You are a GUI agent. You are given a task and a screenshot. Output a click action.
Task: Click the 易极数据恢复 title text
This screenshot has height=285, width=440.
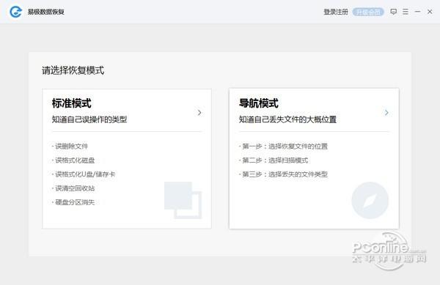point(46,12)
